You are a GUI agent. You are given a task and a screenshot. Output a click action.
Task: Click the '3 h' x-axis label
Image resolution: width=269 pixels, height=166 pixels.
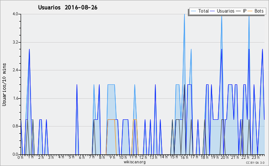pos(51,157)
